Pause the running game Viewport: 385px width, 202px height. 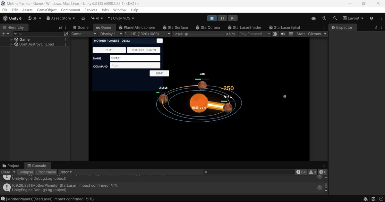[222, 18]
